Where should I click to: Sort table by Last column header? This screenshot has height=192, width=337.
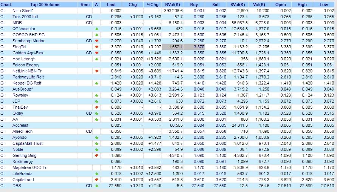click(111, 5)
